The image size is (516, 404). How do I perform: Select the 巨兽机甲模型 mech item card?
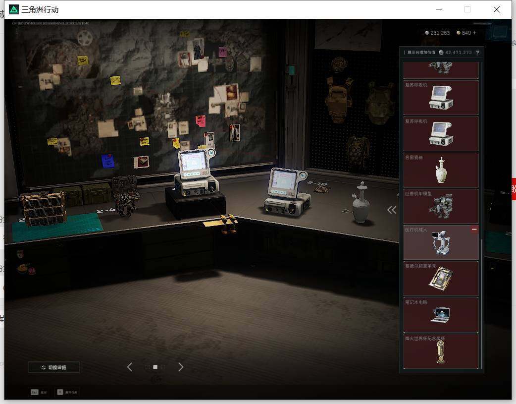[x=441, y=206]
